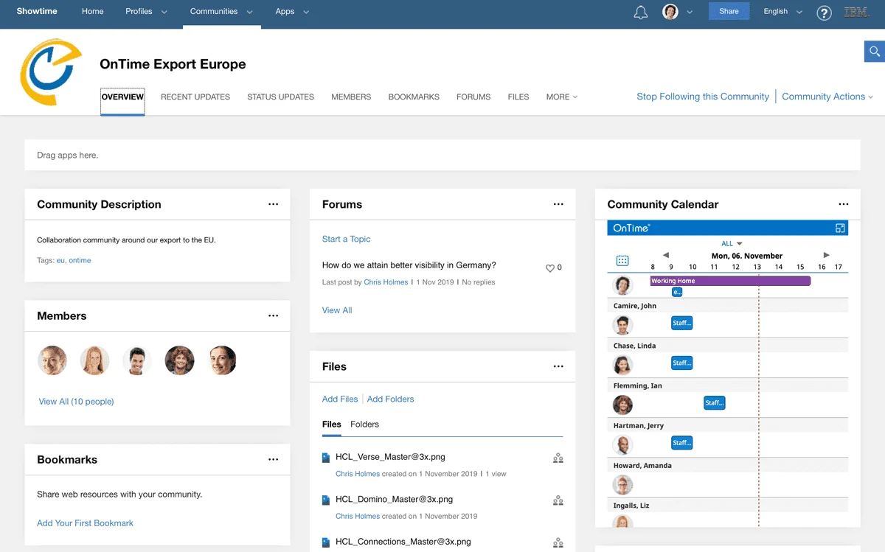The width and height of the screenshot is (885, 552).
Task: Open Bookmarks widget options menu
Action: pyautogui.click(x=274, y=459)
